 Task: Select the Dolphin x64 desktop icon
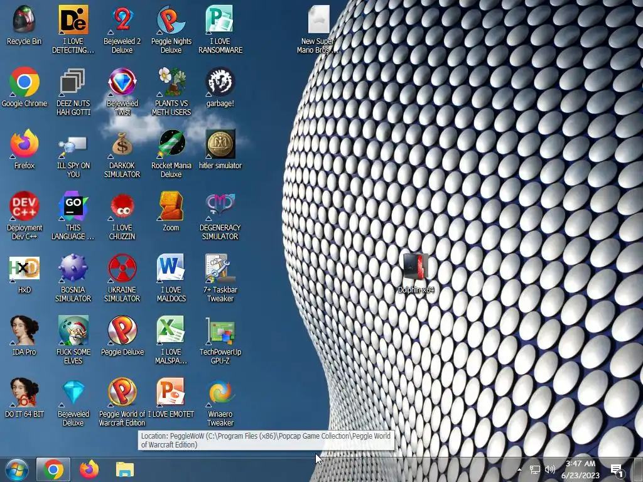click(416, 267)
